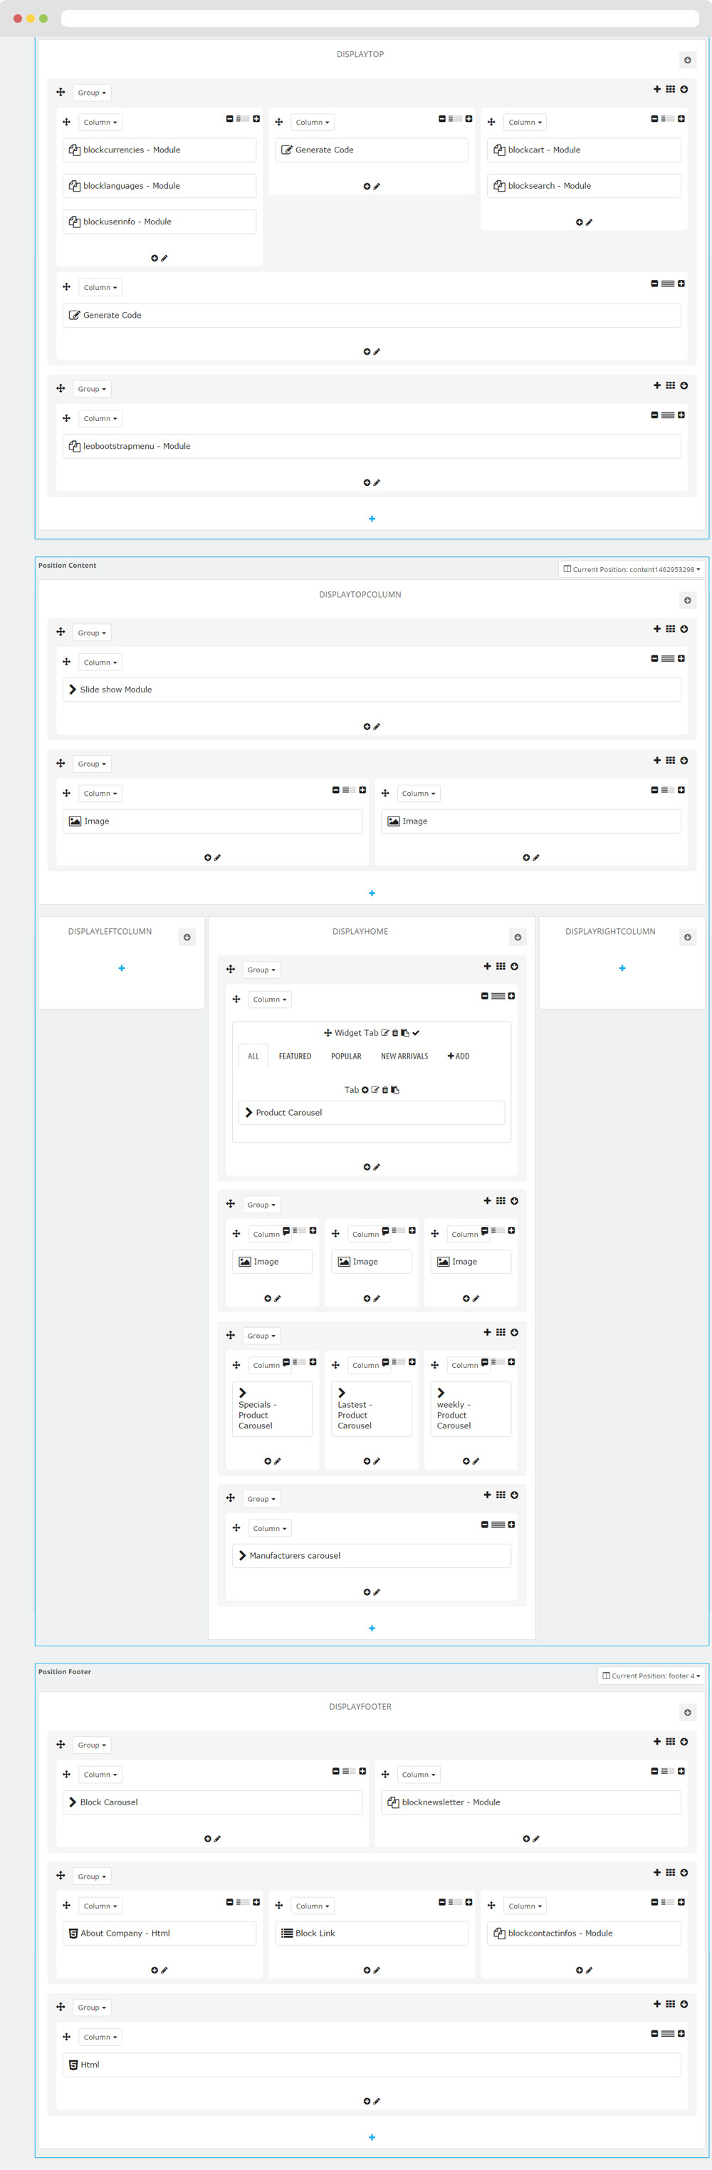This screenshot has width=712, height=2170.
Task: Edit the Widget Tab with pencil-square icon
Action: click(385, 1033)
